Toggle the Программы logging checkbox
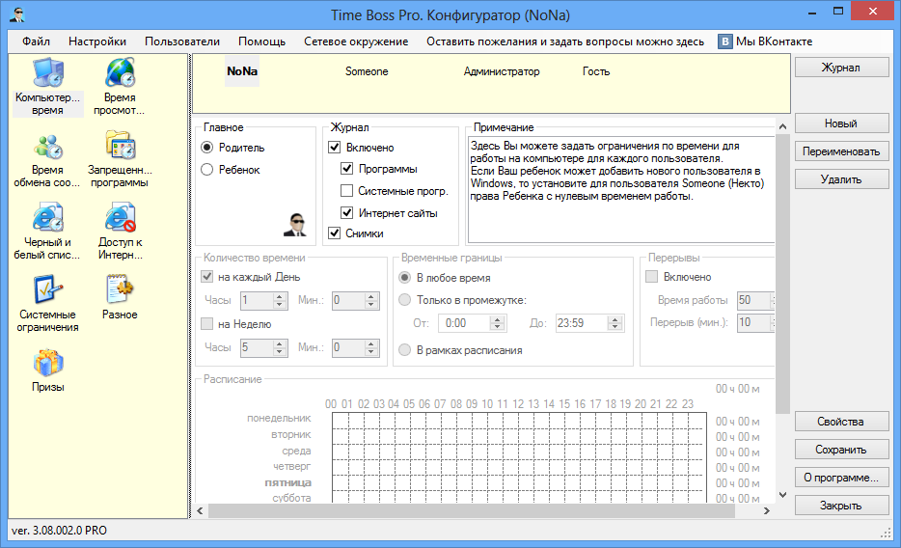 tap(346, 169)
